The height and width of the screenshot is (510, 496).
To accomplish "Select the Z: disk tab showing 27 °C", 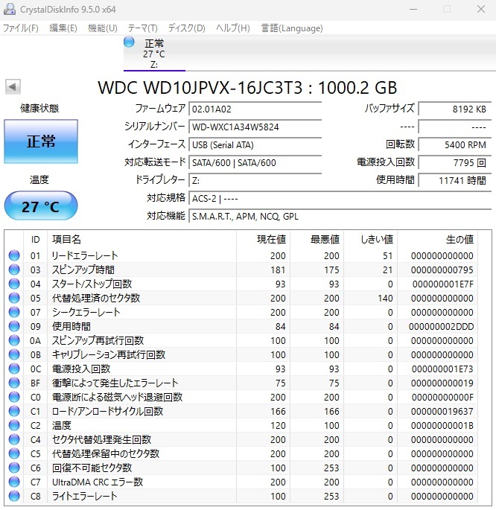I will point(154,54).
